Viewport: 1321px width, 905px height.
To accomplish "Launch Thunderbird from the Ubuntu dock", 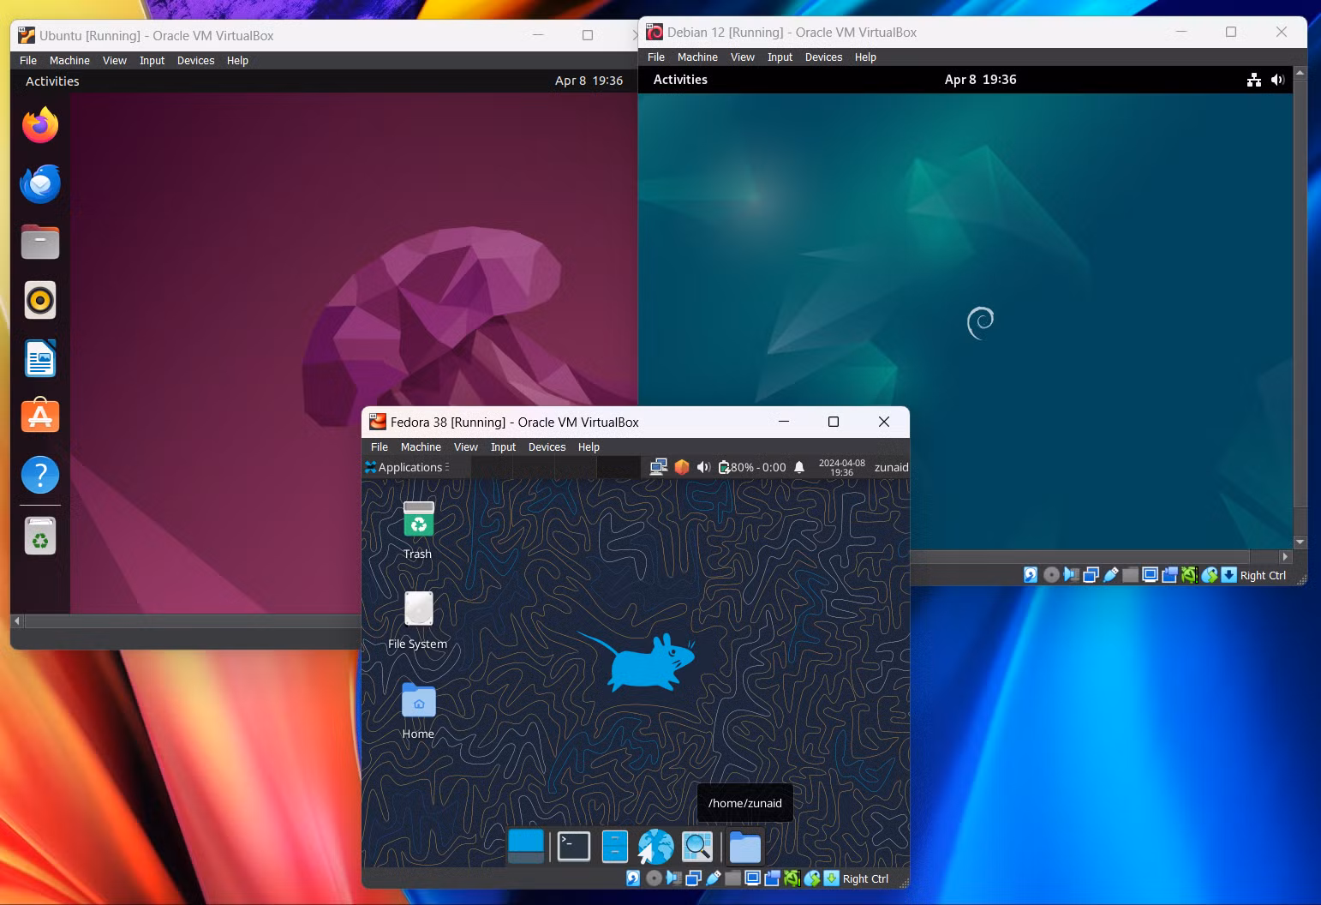I will click(x=40, y=184).
